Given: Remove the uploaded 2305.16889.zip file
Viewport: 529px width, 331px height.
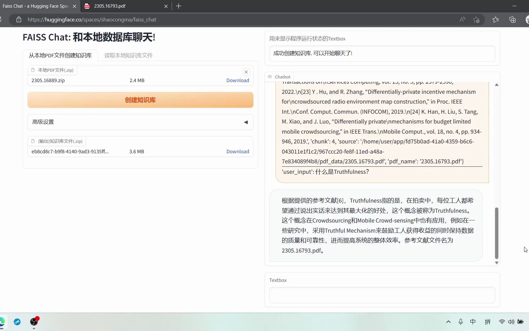Looking at the screenshot, I should [246, 72].
